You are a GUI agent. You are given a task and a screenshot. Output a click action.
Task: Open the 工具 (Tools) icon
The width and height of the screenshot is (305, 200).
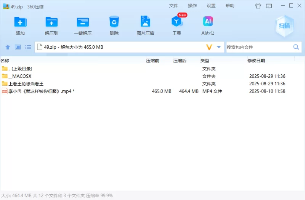(177, 21)
